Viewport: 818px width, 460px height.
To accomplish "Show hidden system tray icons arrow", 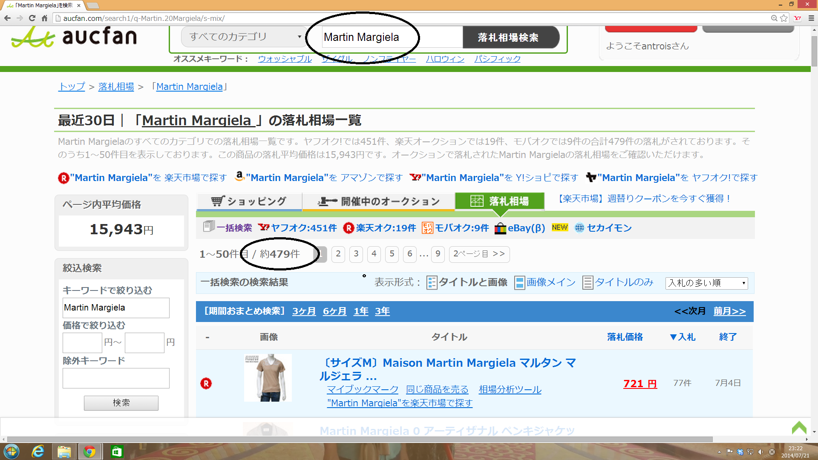I will (x=719, y=452).
